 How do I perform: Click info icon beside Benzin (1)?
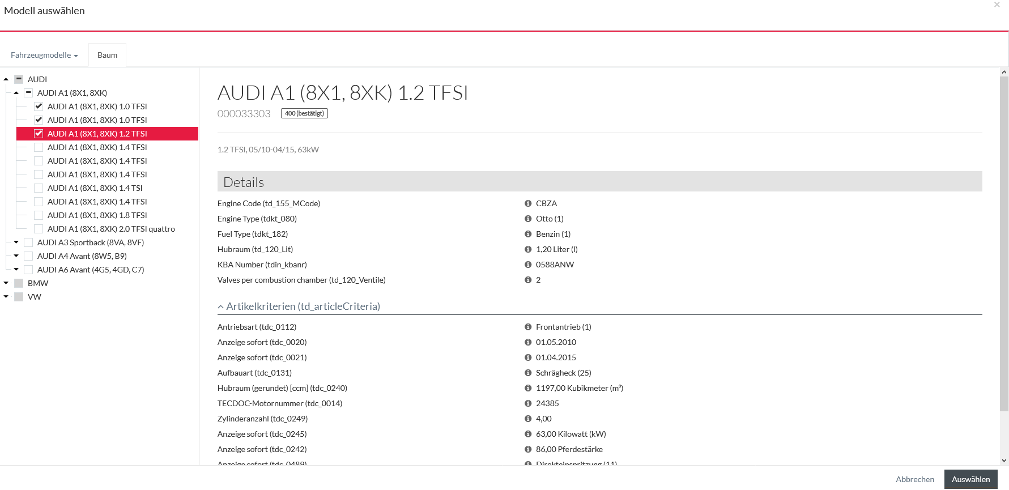coord(528,234)
